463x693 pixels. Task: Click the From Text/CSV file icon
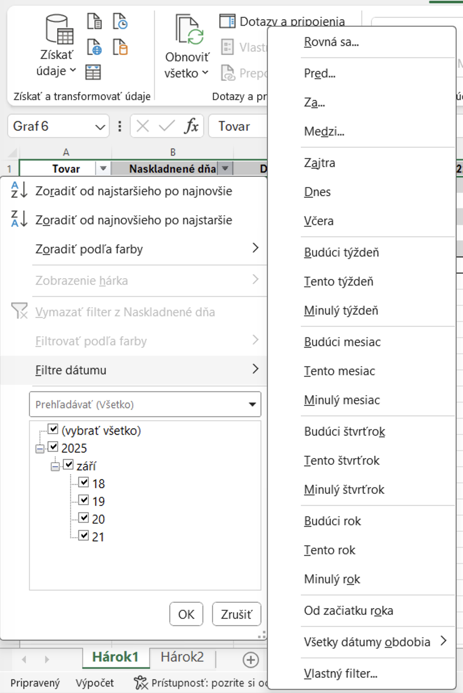click(x=94, y=21)
